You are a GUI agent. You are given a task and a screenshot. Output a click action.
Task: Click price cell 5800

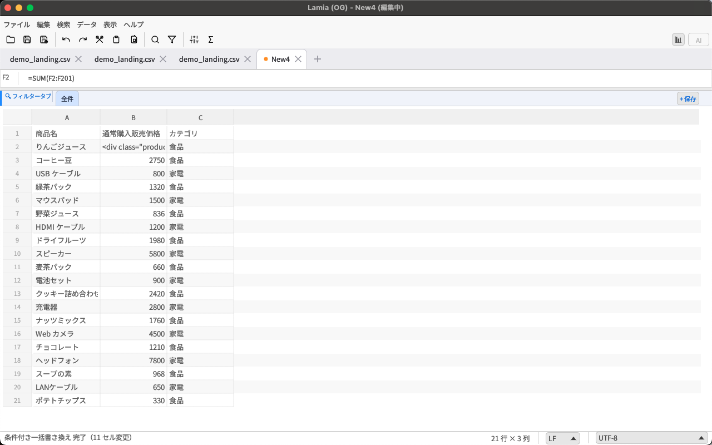[x=133, y=254]
